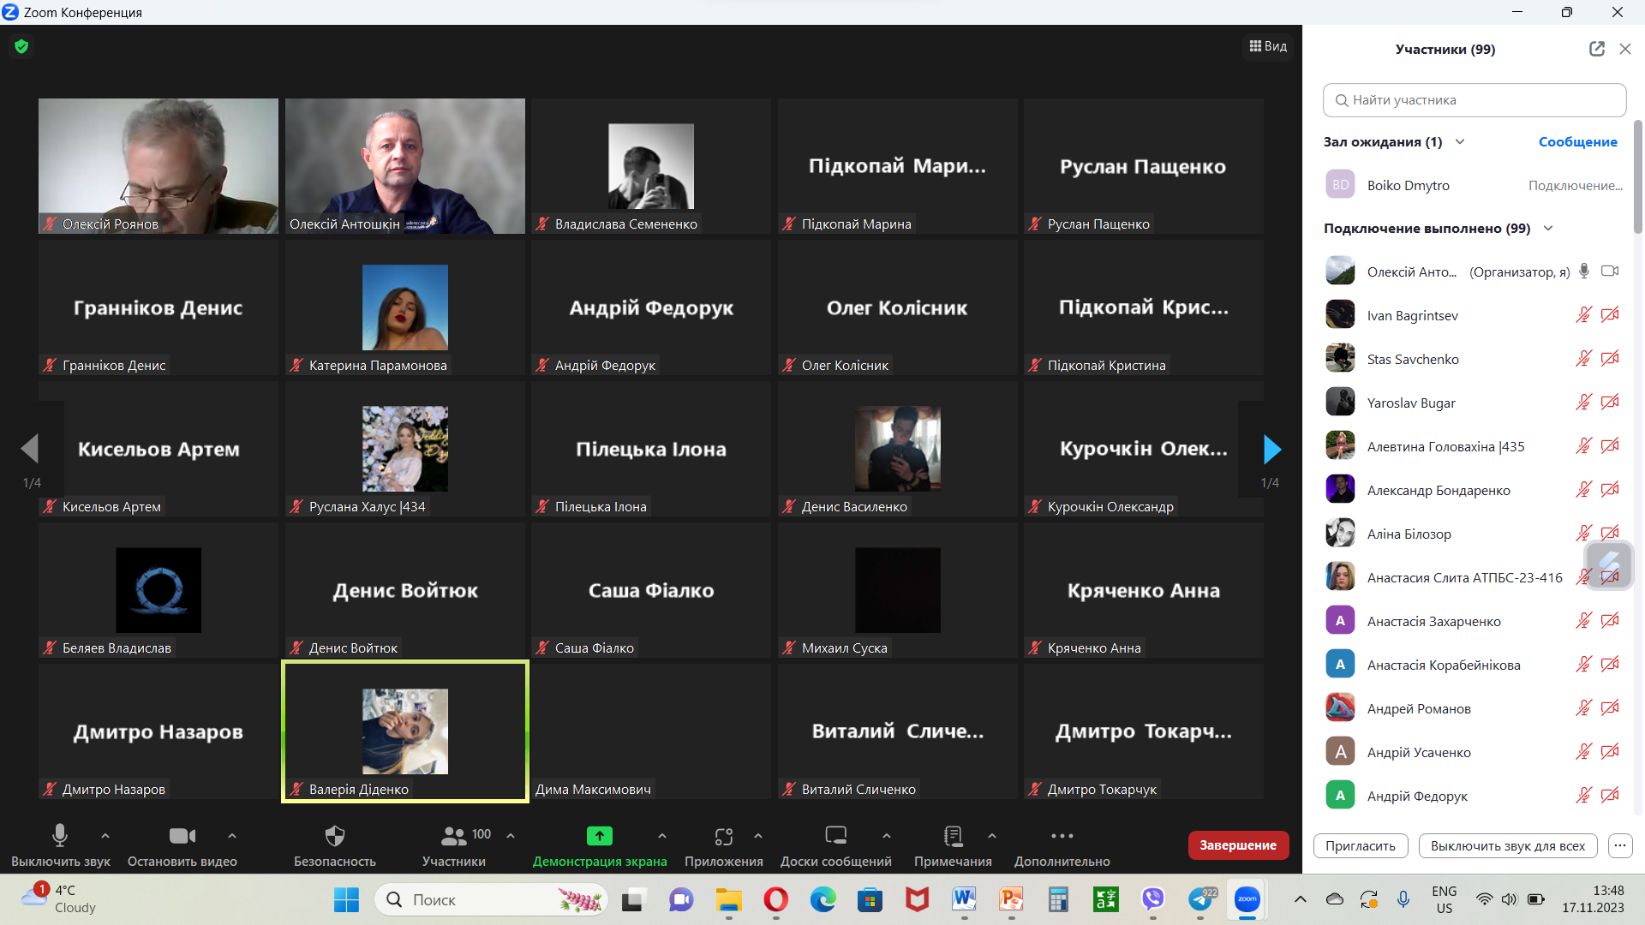Click the green encryption shield icon

point(21,46)
